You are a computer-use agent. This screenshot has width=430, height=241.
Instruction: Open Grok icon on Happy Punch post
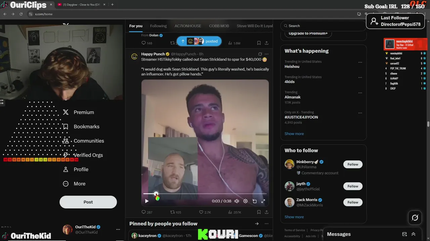pyautogui.click(x=260, y=54)
